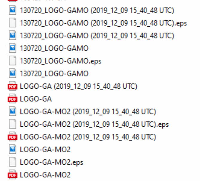Select PDF name LOGO-GA (2019_12_09 15_40_48 UTC)
Screen dimensions: 200x181
pos(79,86)
